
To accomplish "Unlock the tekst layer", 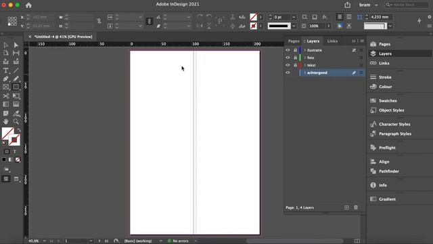I will [295, 65].
